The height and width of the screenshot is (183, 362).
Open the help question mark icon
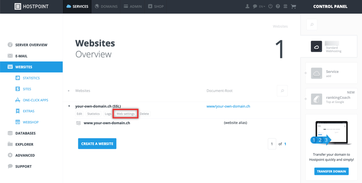coord(278,6)
